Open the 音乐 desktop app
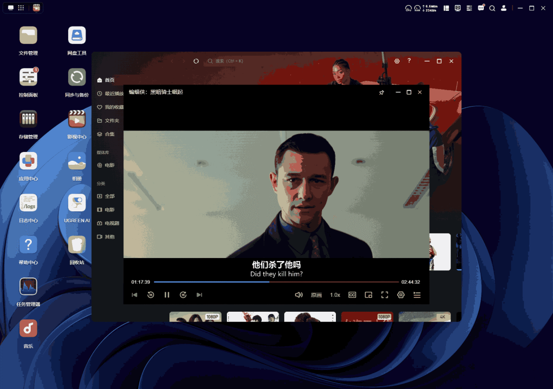 28,328
